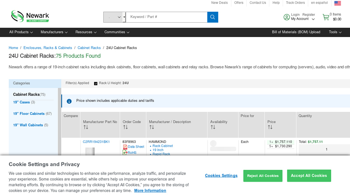
Task: Expand the Tools dropdown menu
Action: [335, 32]
